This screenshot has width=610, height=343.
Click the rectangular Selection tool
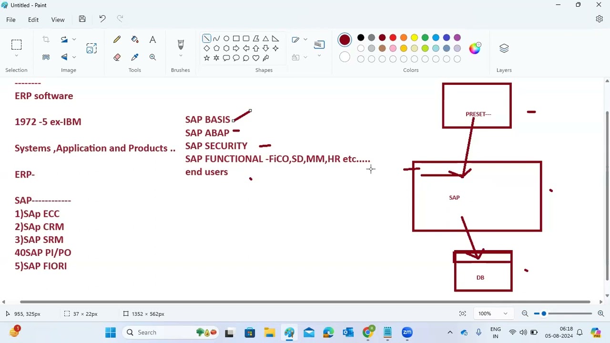pos(16,45)
